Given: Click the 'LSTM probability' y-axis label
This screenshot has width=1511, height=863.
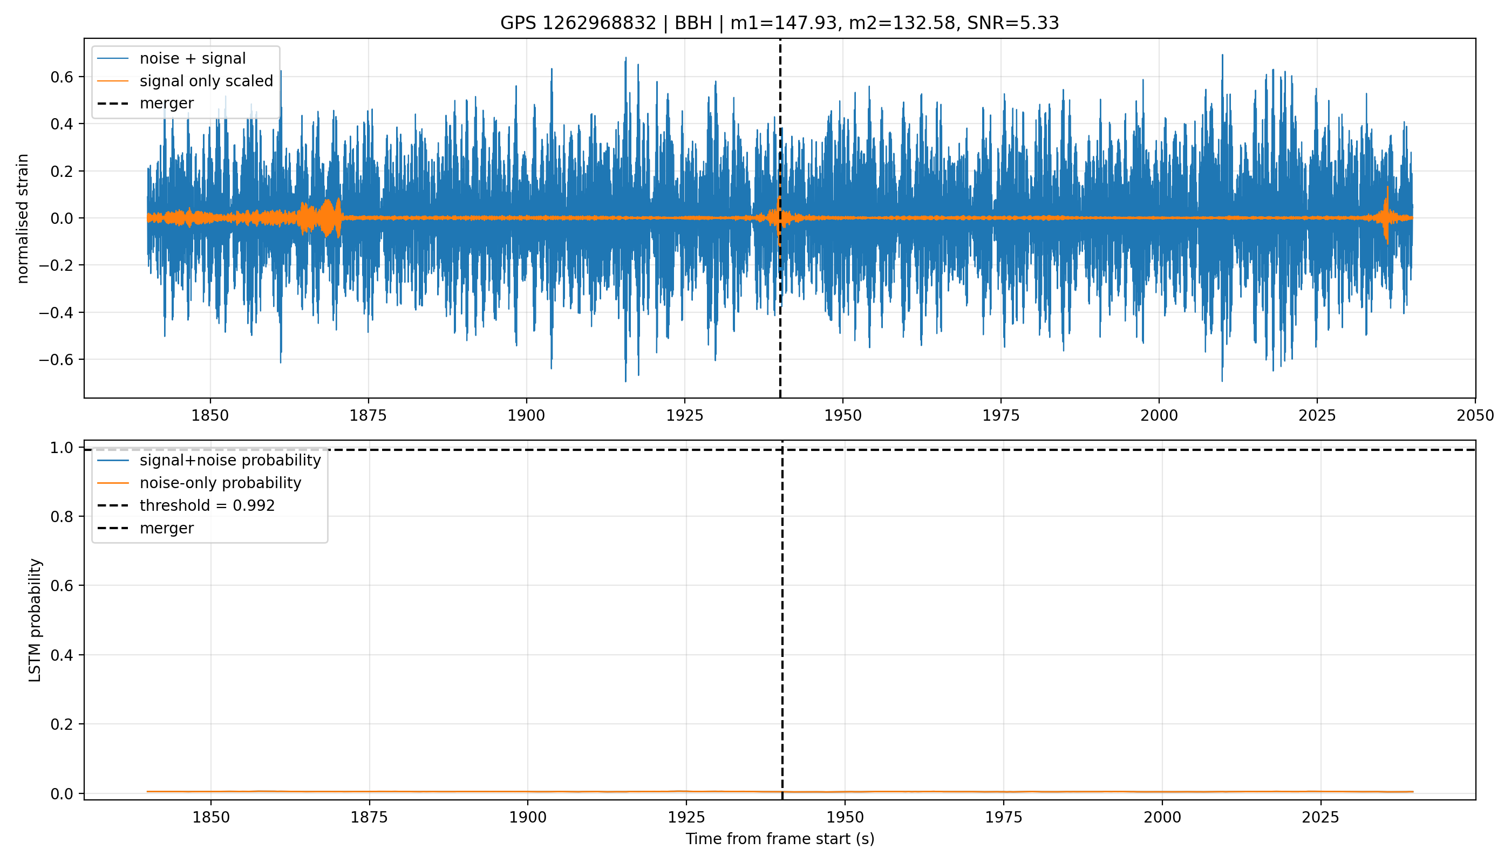Looking at the screenshot, I should tap(35, 620).
